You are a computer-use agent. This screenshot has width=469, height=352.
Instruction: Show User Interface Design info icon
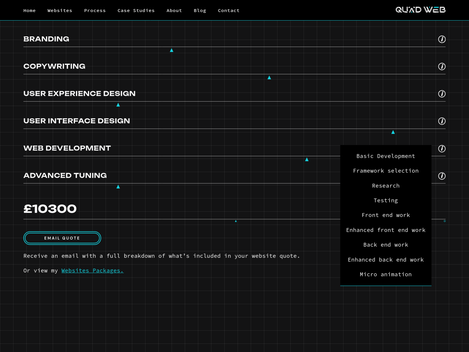[x=442, y=121]
